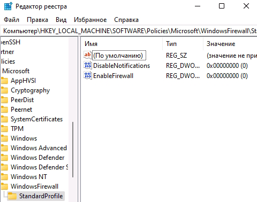
Task: Click the Cryptography folder icon
Action: [x=4, y=90]
